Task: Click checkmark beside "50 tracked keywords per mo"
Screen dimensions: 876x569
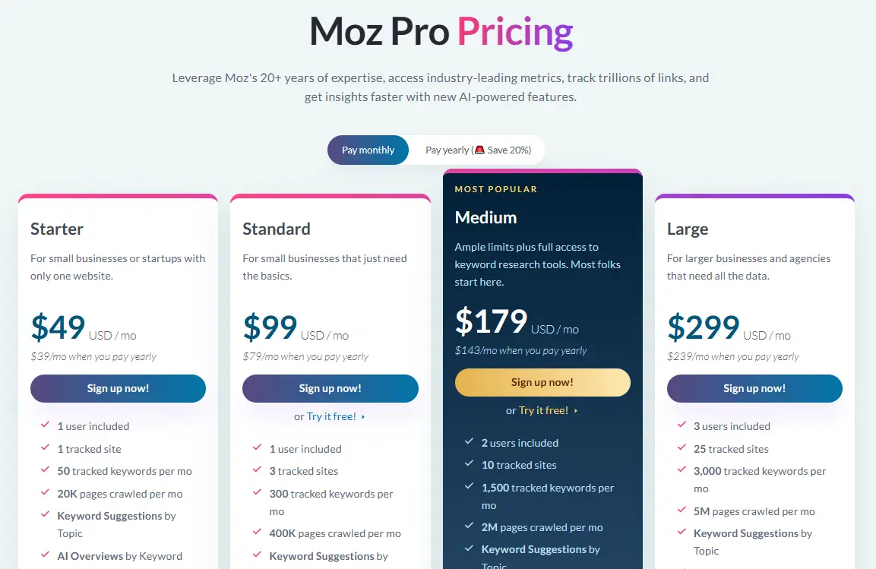Action: [x=45, y=471]
